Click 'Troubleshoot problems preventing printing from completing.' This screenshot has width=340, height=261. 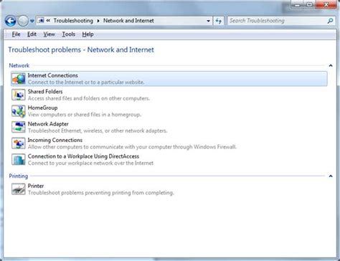tap(101, 193)
